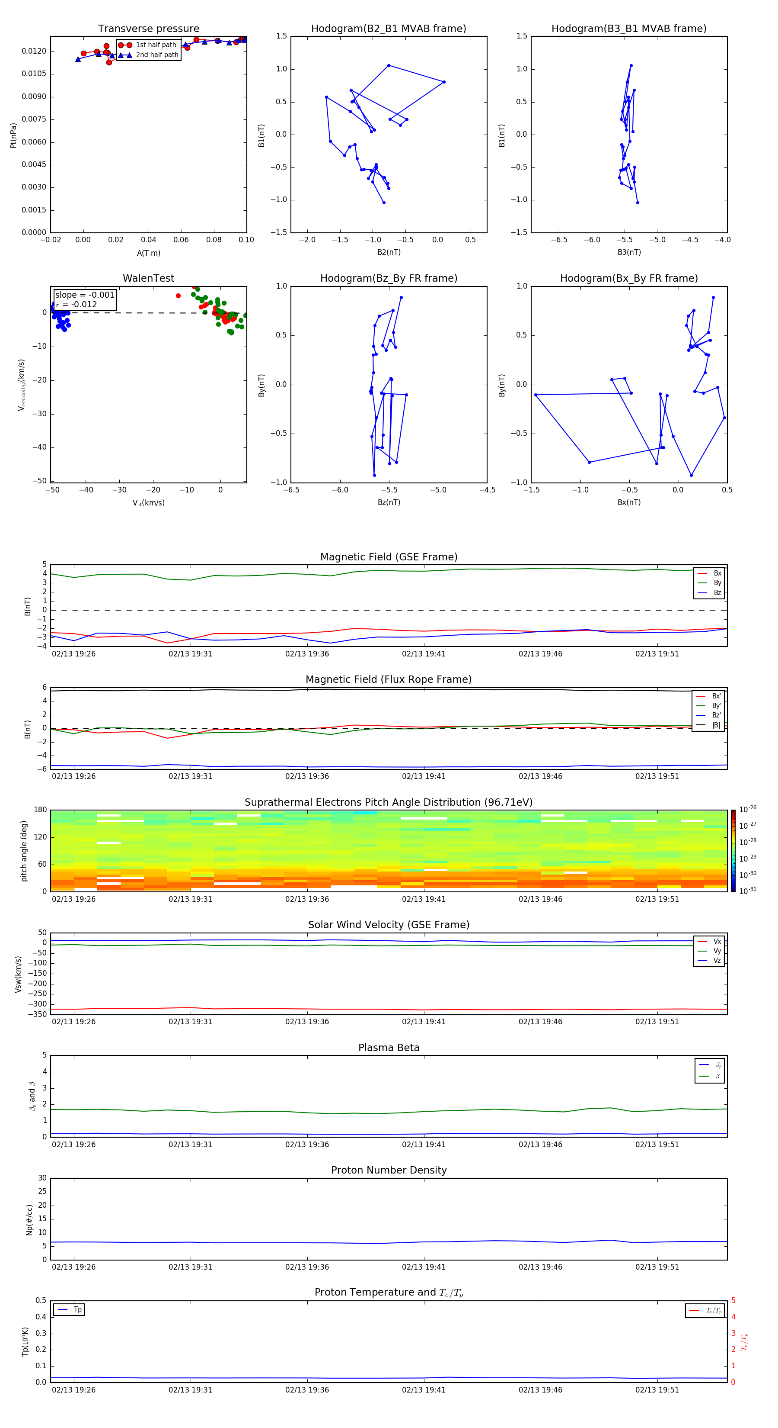Image resolution: width=778 pixels, height=1428 pixels.
Task: Click the 'V_remaining(km/s)' y-axis label
Action: 21,385
